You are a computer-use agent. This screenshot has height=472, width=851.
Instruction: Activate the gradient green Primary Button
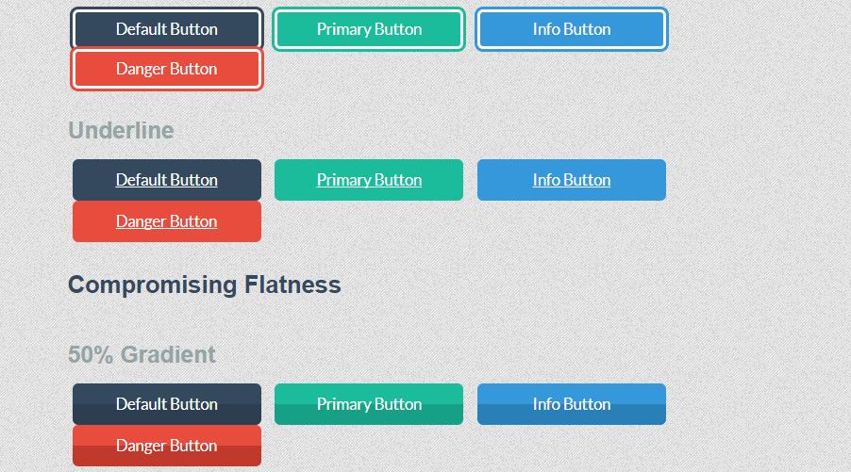coord(369,404)
